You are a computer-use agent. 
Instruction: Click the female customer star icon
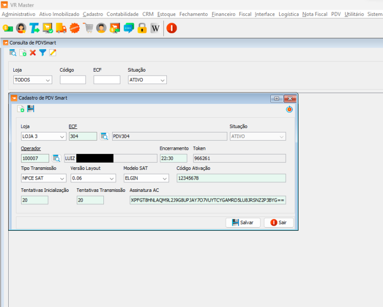[22, 28]
